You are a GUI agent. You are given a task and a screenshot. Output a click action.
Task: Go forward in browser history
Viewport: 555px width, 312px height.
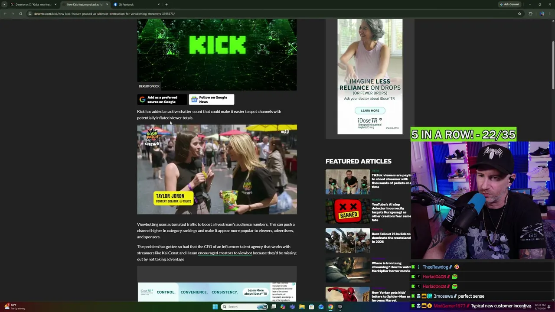13,13
